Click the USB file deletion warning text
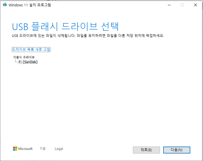 click(88, 36)
